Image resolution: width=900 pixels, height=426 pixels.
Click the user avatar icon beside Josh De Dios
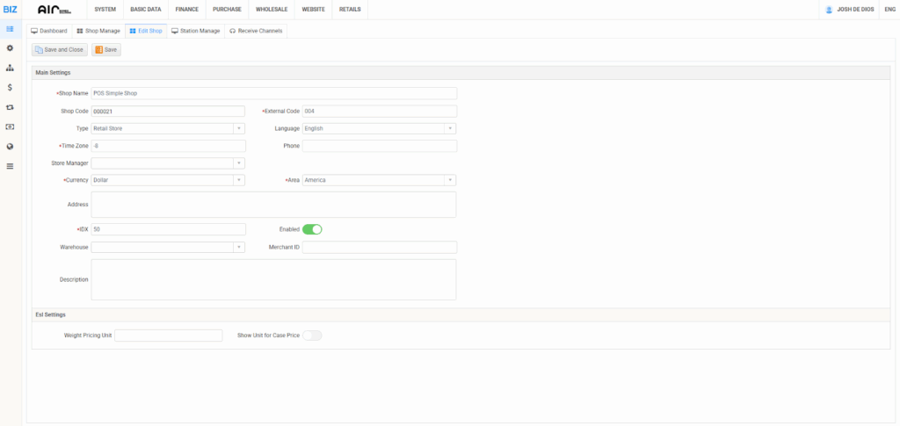[x=829, y=10]
